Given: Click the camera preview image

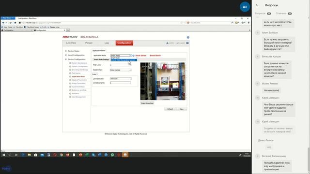Looking at the screenshot, I should pyautogui.click(x=163, y=81).
